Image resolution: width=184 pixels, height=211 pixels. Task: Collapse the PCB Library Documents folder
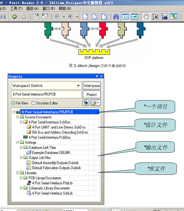(x=21, y=178)
